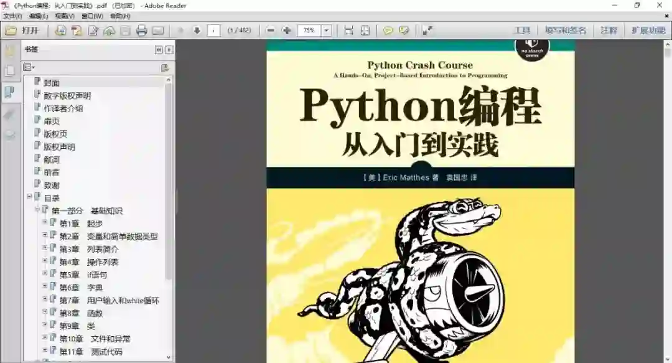This screenshot has height=363, width=672.
Task: Expand the 第3章 列表简介 bookmark
Action: (45, 248)
